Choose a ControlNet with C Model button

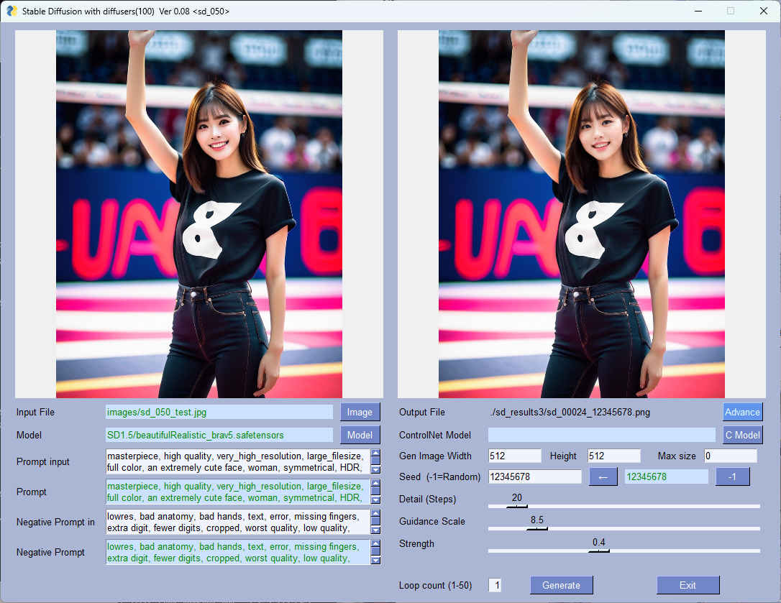pos(741,435)
